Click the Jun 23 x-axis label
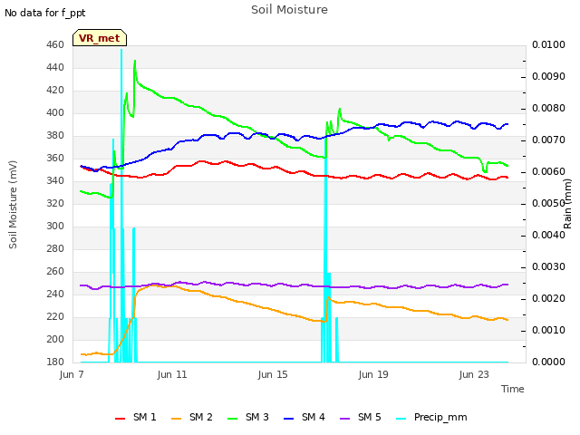580x435 pixels. (474, 374)
